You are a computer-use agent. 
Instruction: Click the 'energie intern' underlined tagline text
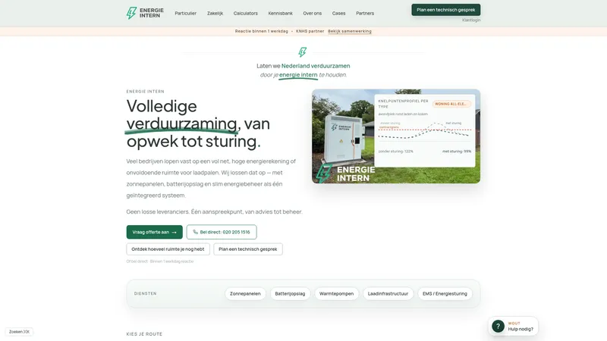298,75
